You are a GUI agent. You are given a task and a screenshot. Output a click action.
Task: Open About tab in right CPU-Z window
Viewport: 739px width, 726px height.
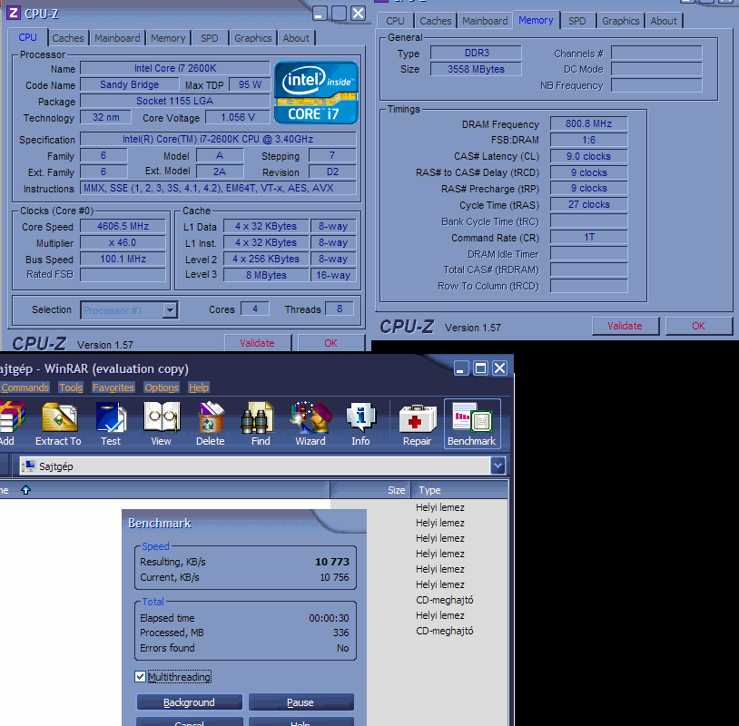(x=664, y=21)
